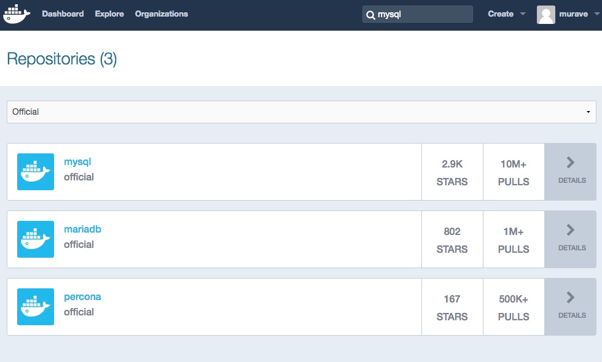Image resolution: width=602 pixels, height=362 pixels.
Task: Click the 802 STARS count
Action: point(452,240)
